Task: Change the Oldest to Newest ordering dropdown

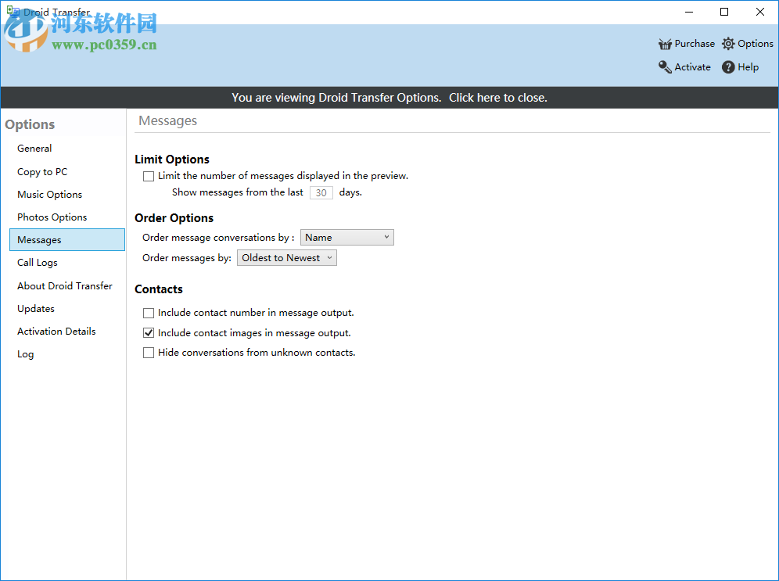Action: click(286, 257)
